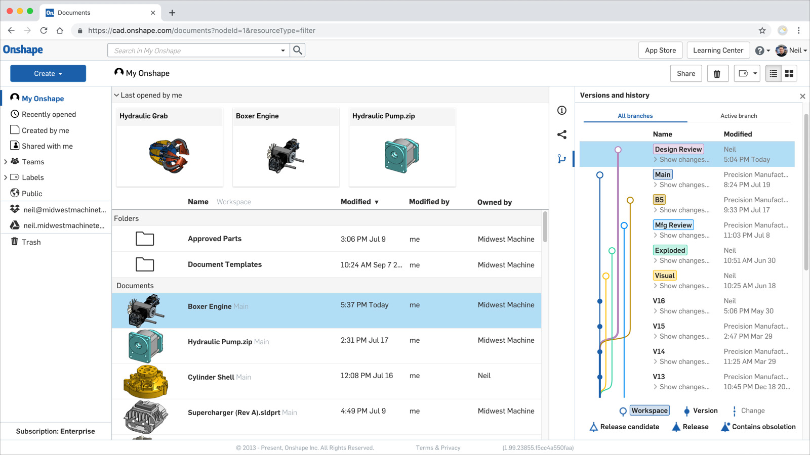The image size is (810, 455).
Task: Open the App Store
Action: pos(660,50)
